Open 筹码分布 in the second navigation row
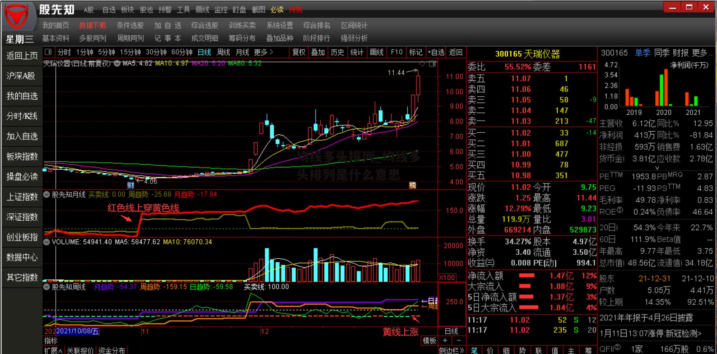 (242, 38)
